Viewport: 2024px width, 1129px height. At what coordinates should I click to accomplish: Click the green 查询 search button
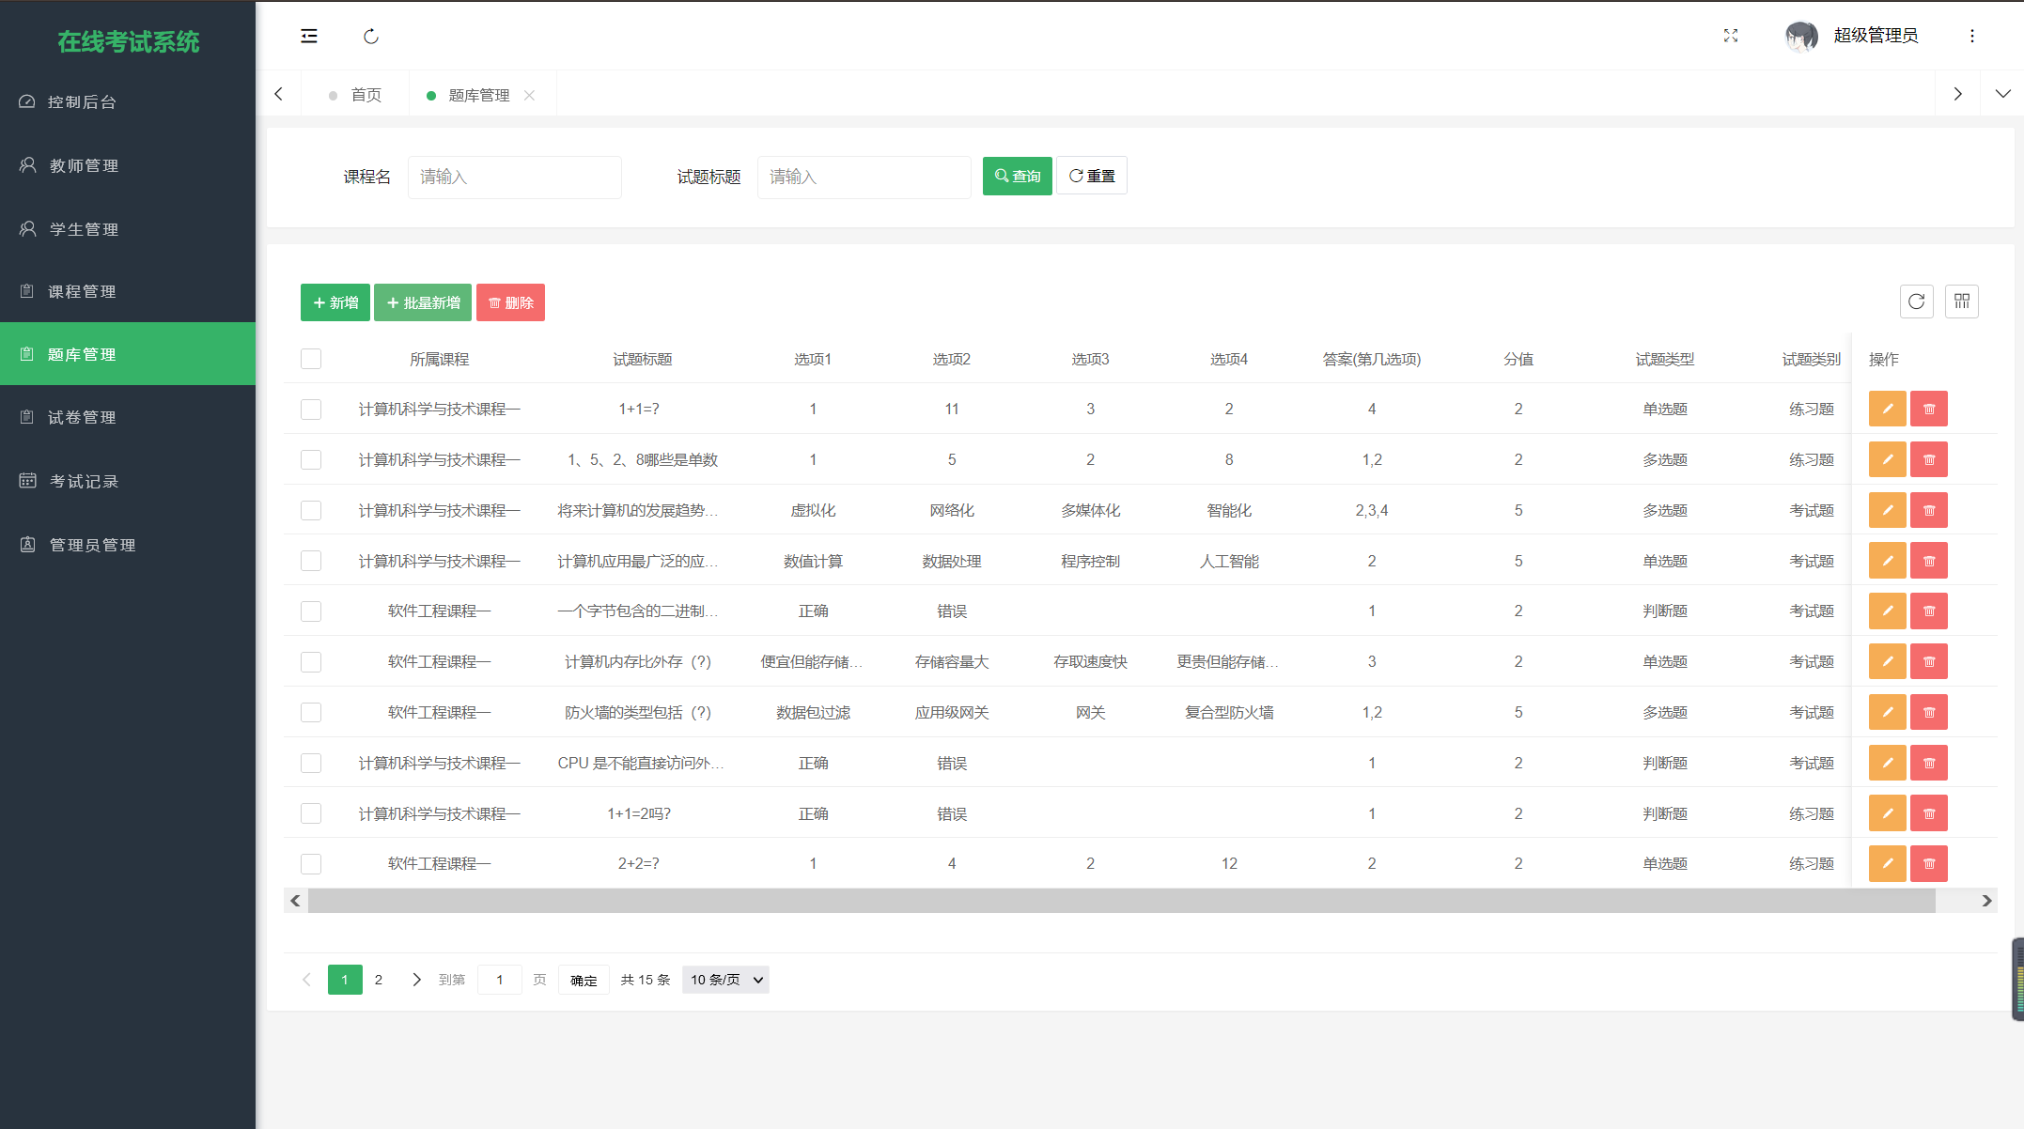click(1017, 176)
